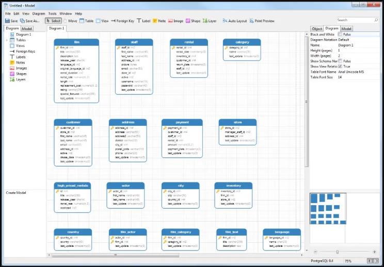Choose the View tool in toolbar
This screenshot has width=384, height=267.
[102, 21]
